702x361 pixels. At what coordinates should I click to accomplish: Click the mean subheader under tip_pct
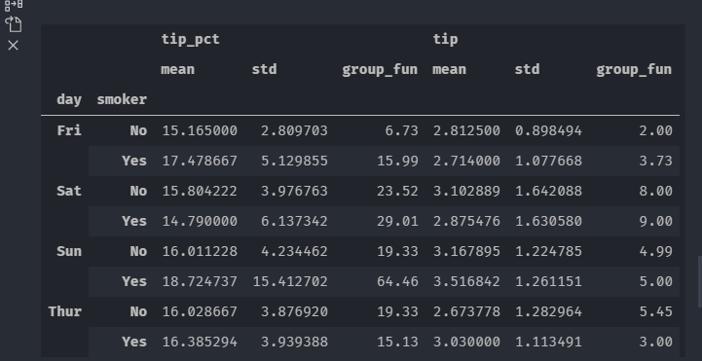click(x=178, y=69)
